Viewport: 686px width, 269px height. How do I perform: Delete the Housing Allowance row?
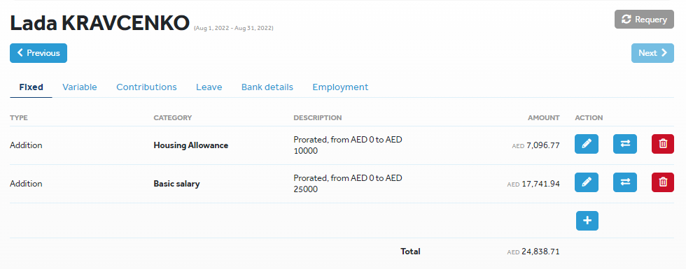tap(663, 144)
